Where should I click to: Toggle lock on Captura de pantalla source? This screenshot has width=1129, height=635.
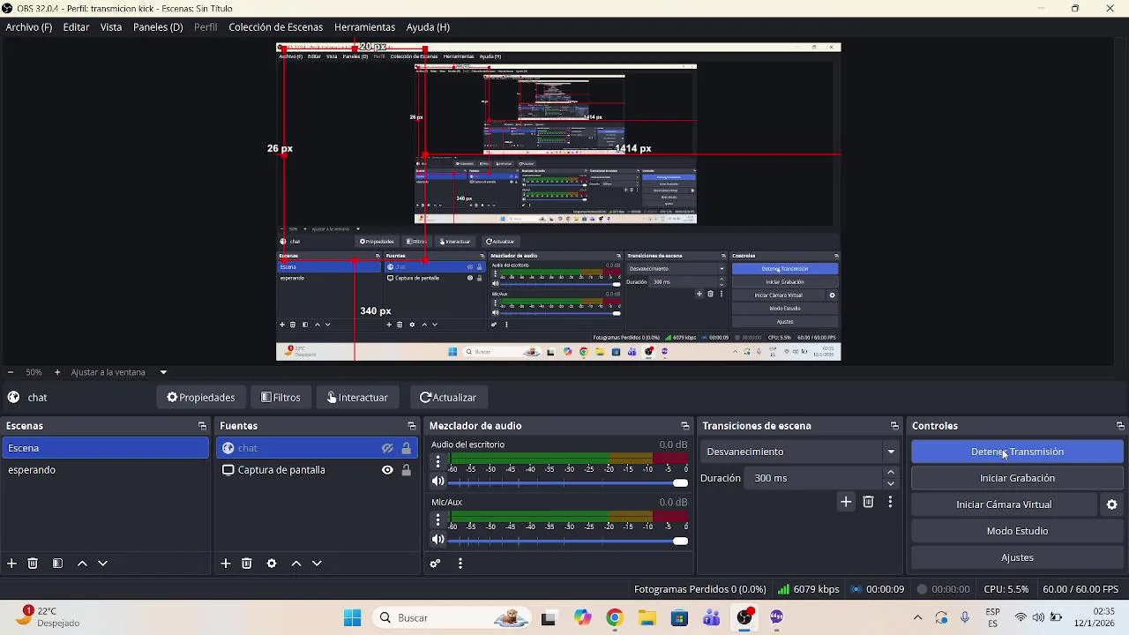click(407, 470)
